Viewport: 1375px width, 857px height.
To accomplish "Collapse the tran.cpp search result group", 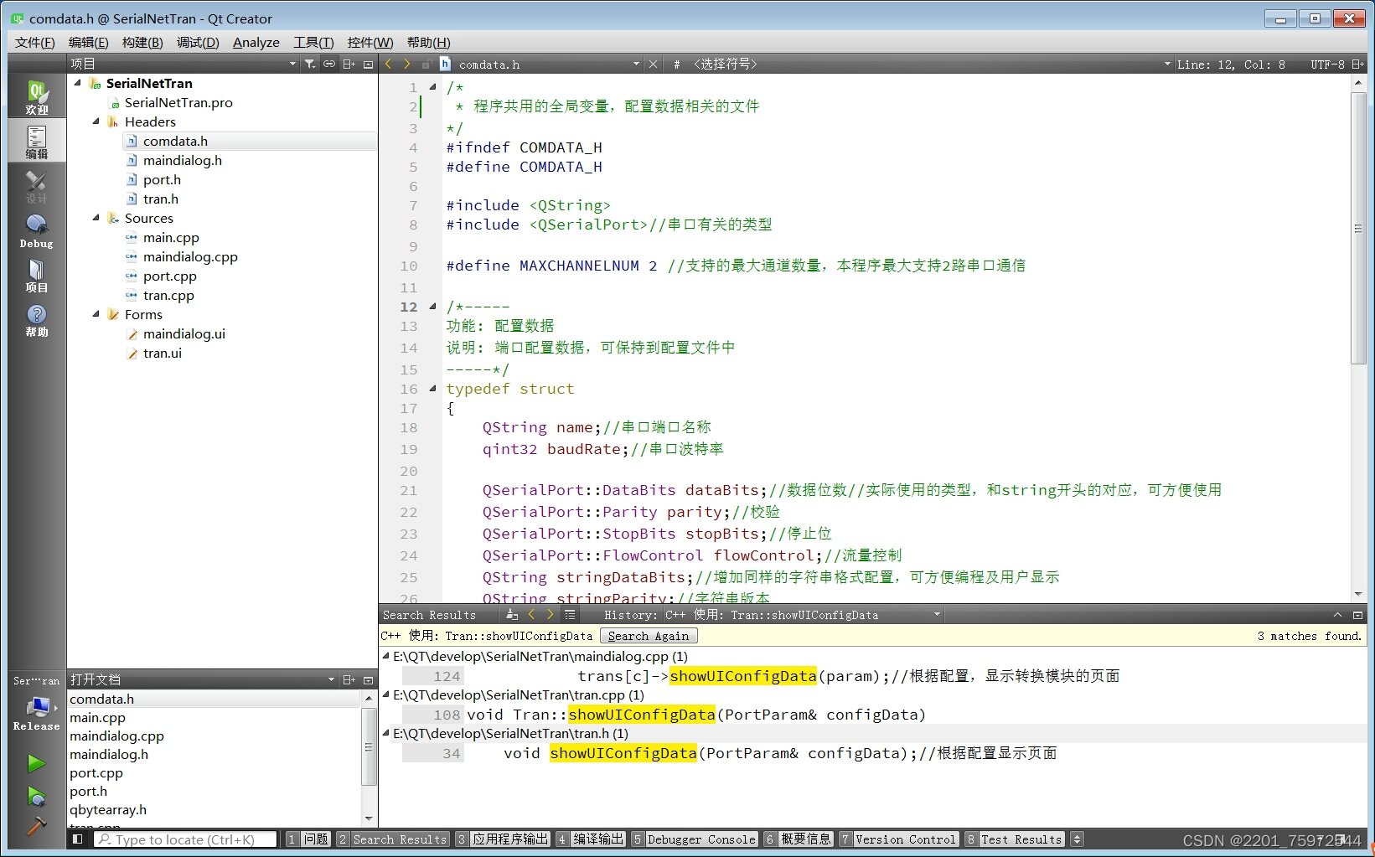I will (x=386, y=694).
